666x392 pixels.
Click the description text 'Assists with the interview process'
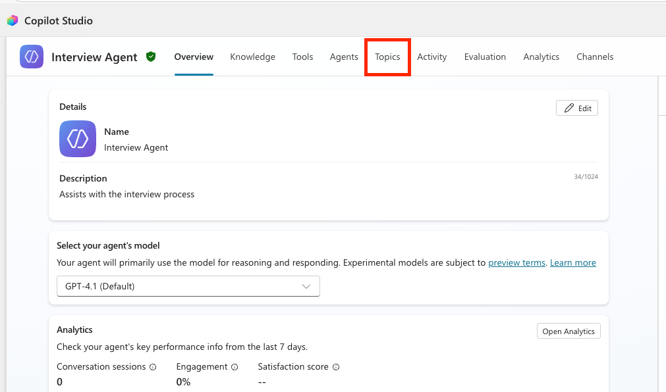coord(126,194)
